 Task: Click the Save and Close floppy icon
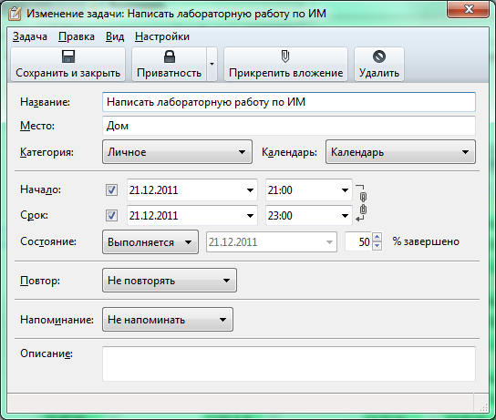tap(68, 56)
